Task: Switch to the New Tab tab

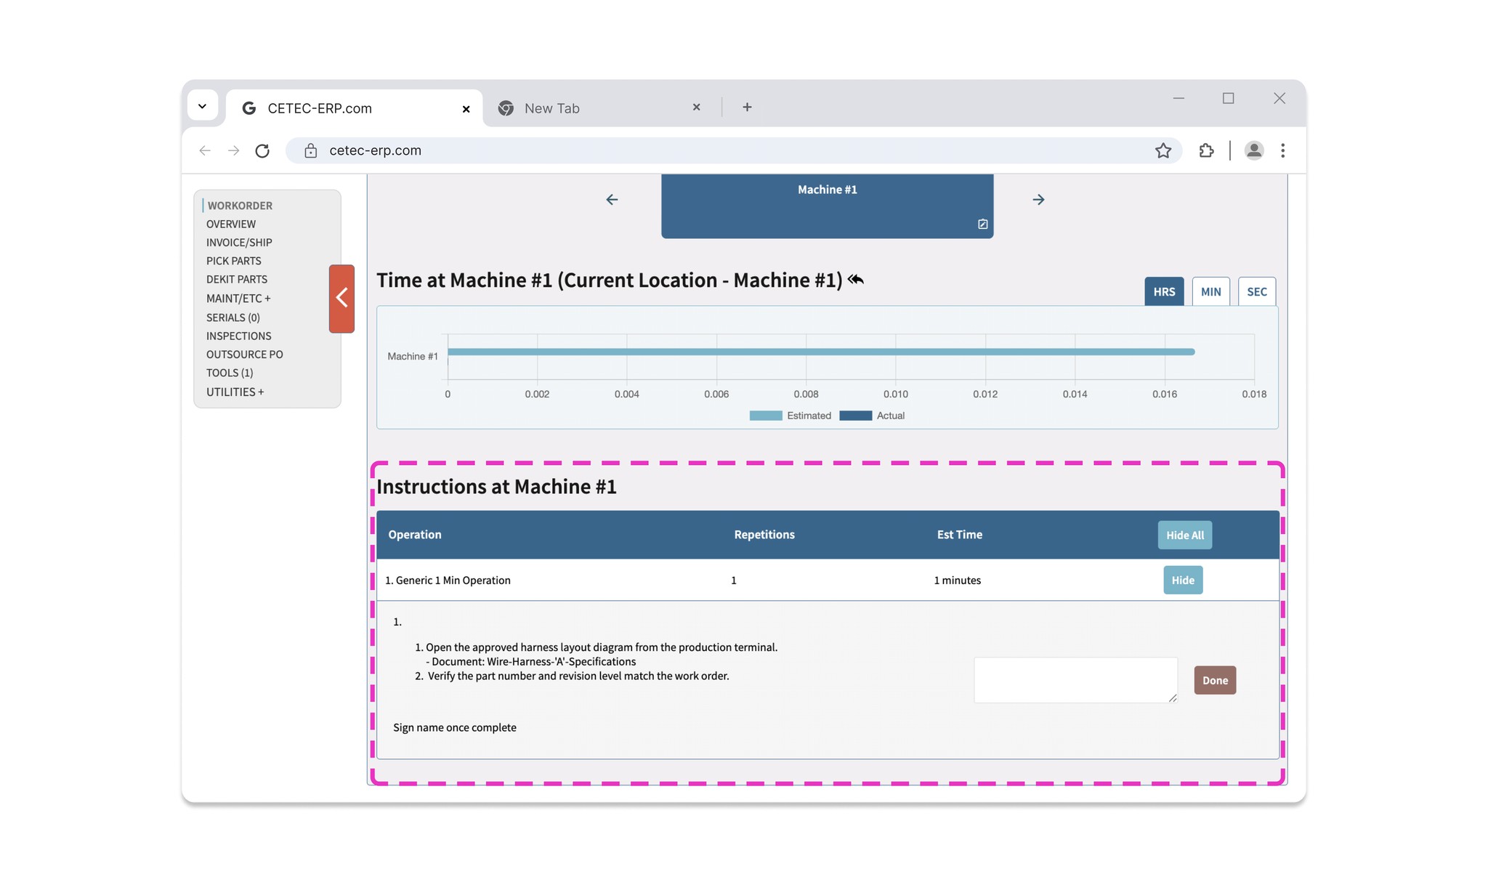Action: click(x=552, y=108)
